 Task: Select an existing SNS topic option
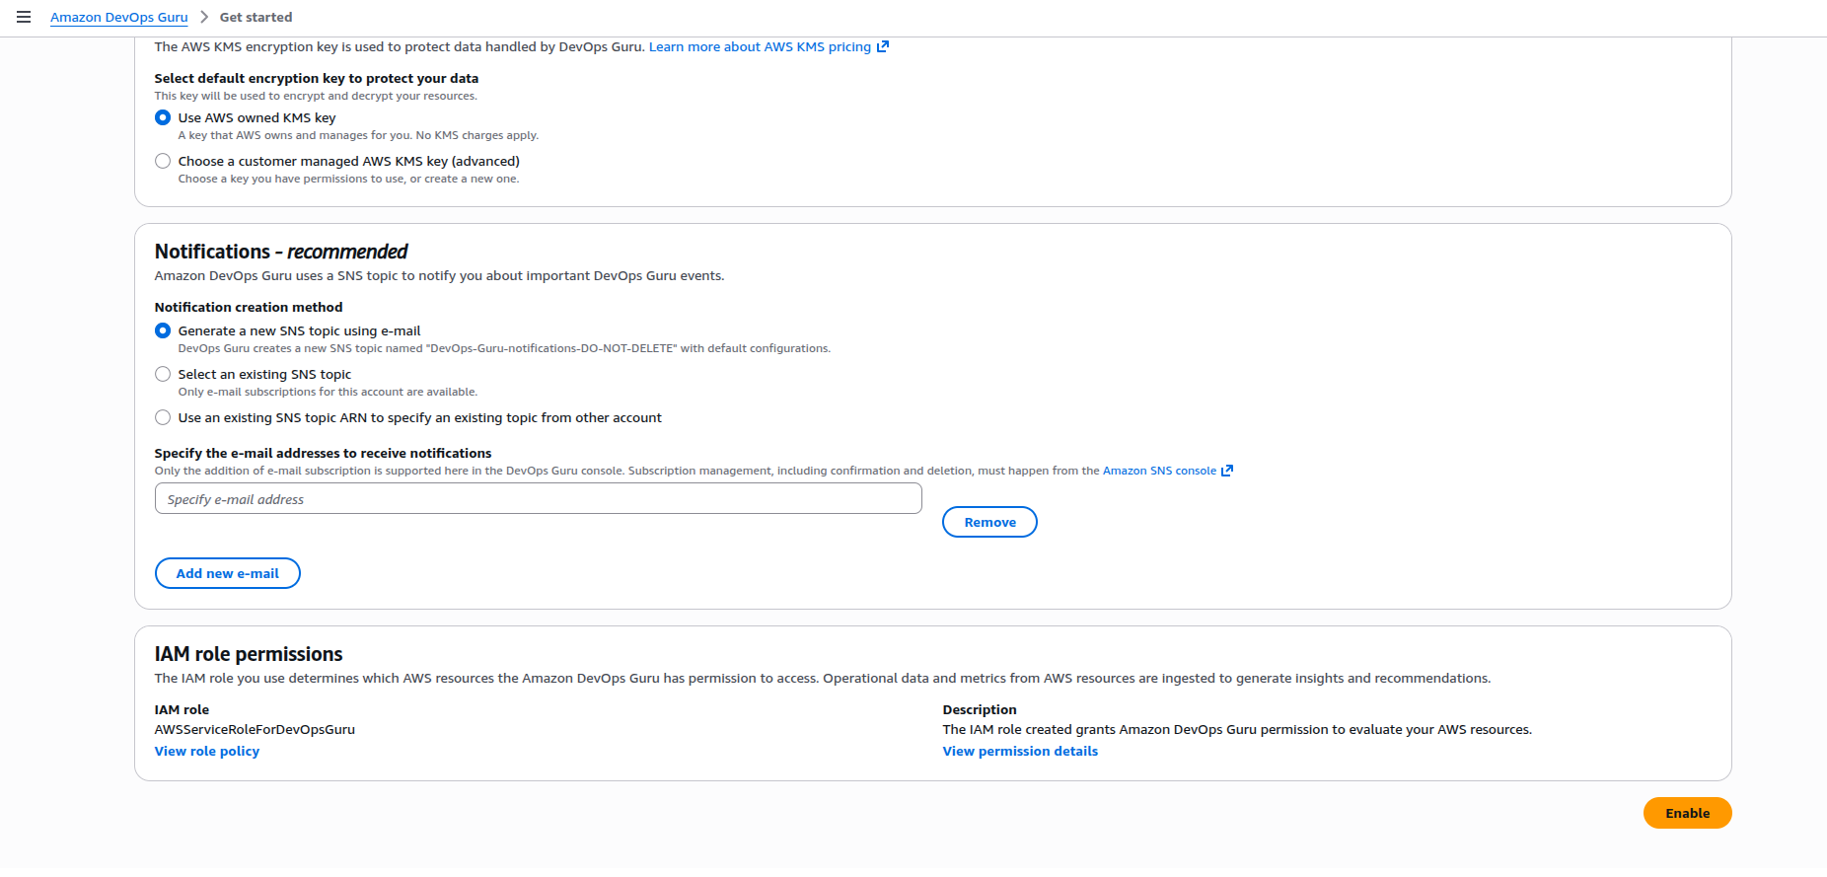pos(163,374)
